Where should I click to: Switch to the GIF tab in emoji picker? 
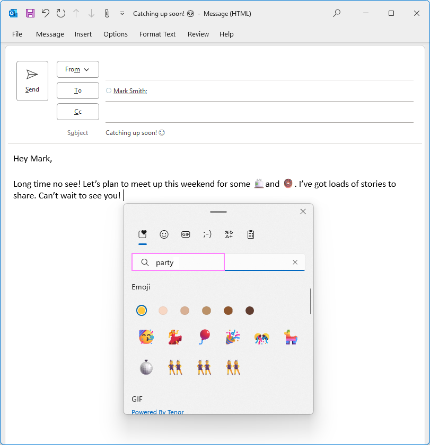[186, 234]
